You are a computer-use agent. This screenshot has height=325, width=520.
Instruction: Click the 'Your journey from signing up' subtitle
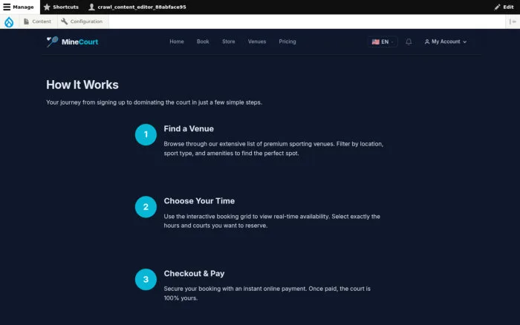(154, 102)
